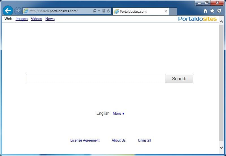The height and width of the screenshot is (156, 226).
Task: Click the vertical scrollbar thumb
Action: coord(221,83)
